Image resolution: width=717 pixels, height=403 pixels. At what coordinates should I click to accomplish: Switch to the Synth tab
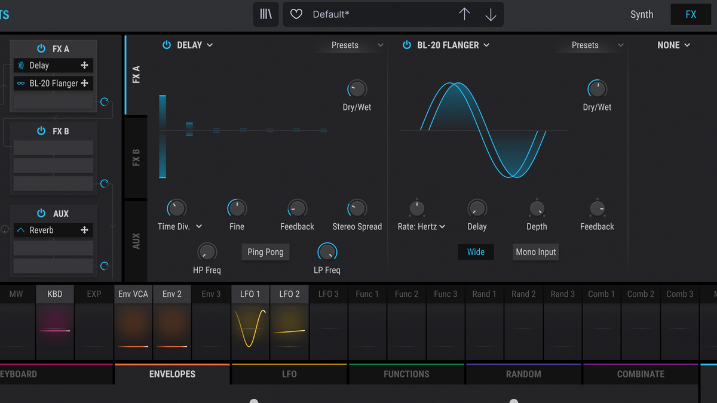point(642,14)
